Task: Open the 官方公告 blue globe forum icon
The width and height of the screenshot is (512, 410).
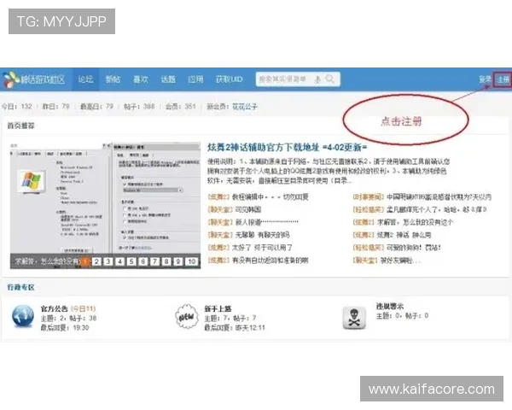Action: (x=23, y=316)
